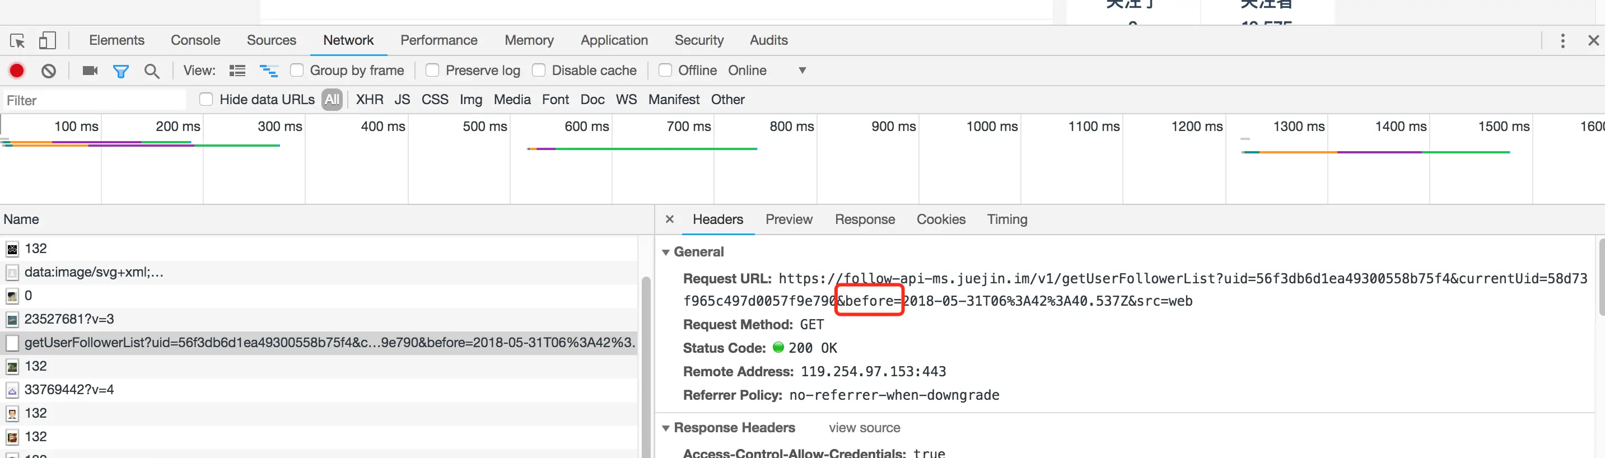The width and height of the screenshot is (1605, 458).
Task: Click view source beside Response Headers
Action: (x=864, y=428)
